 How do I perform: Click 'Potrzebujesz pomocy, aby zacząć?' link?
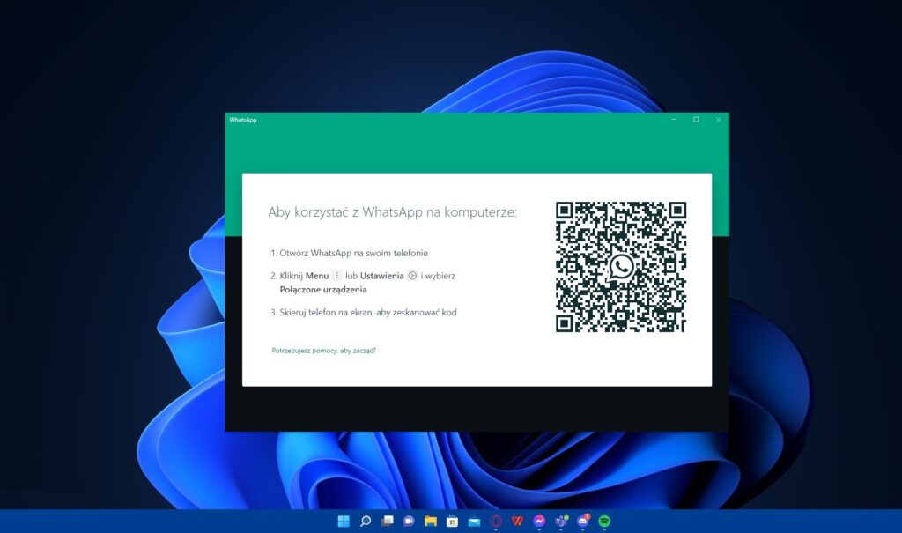(x=323, y=351)
